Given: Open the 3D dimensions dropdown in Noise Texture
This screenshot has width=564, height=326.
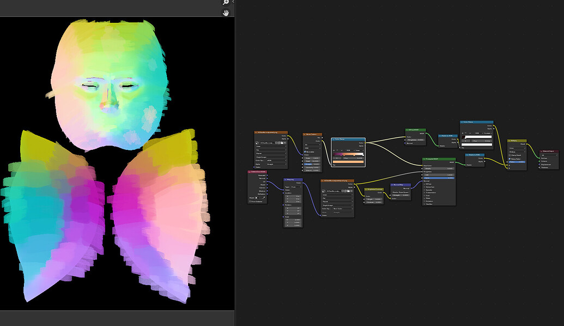Looking at the screenshot, I should [312, 144].
